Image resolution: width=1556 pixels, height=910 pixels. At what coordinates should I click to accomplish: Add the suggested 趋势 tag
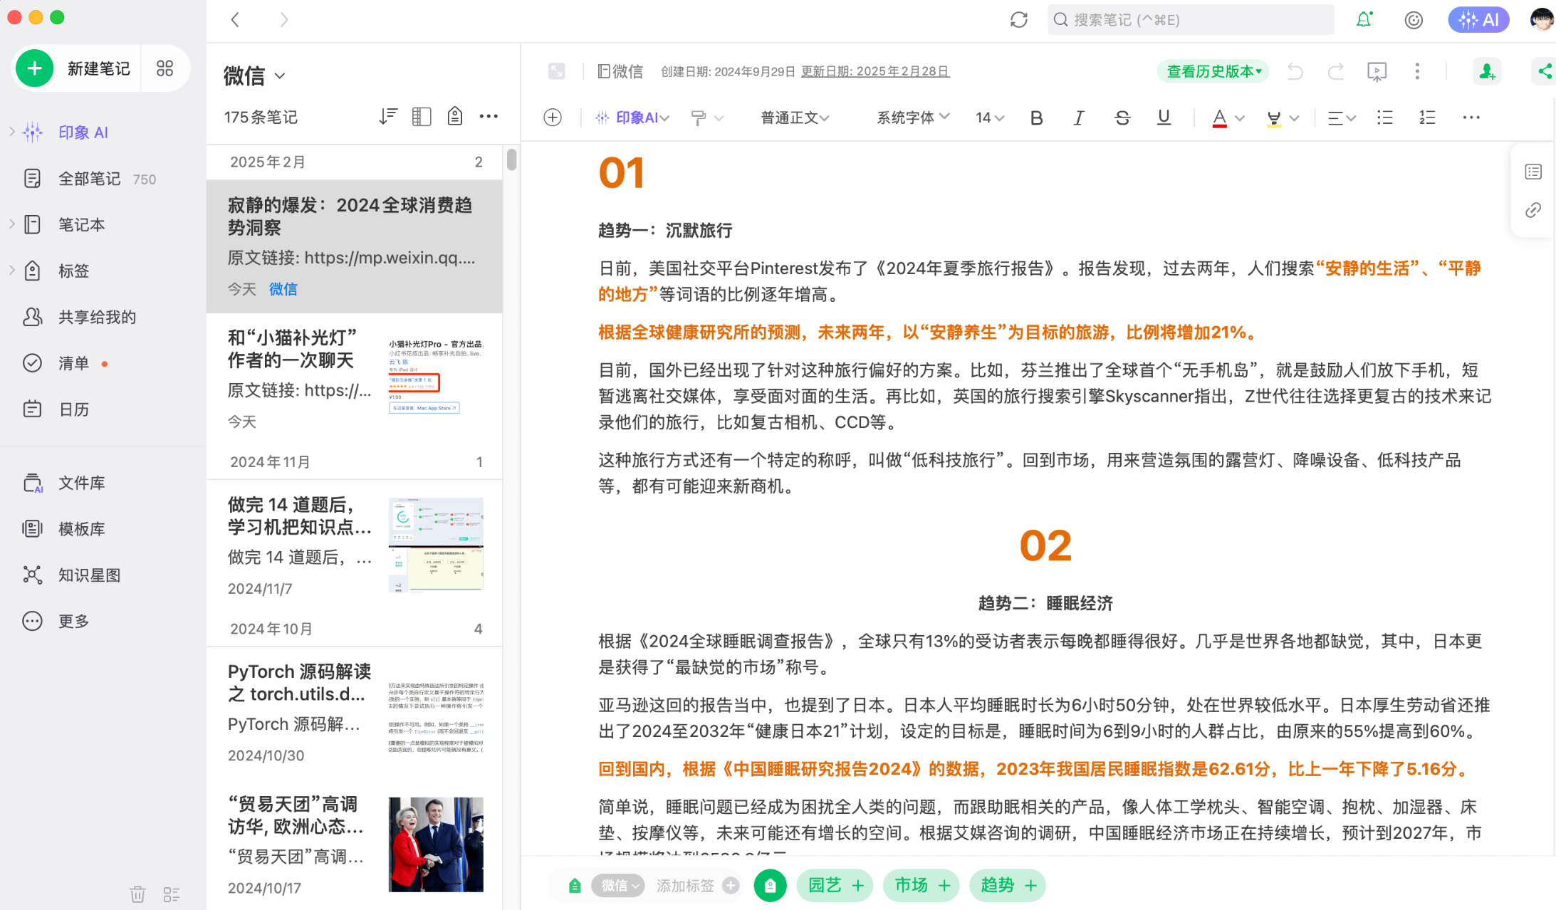[1008, 885]
